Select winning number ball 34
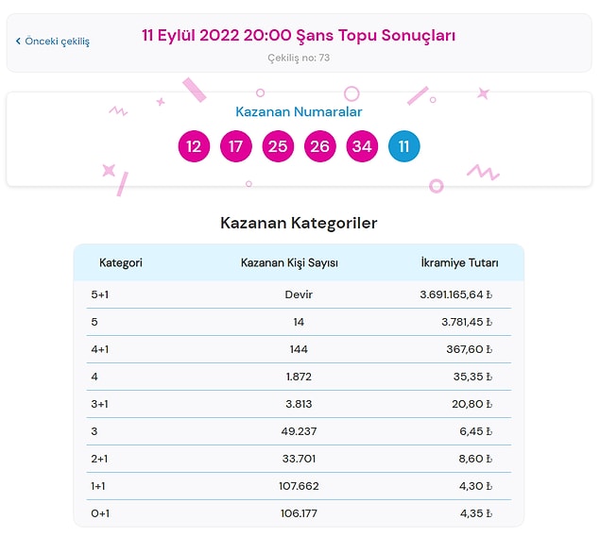The image size is (600, 554). tap(362, 146)
